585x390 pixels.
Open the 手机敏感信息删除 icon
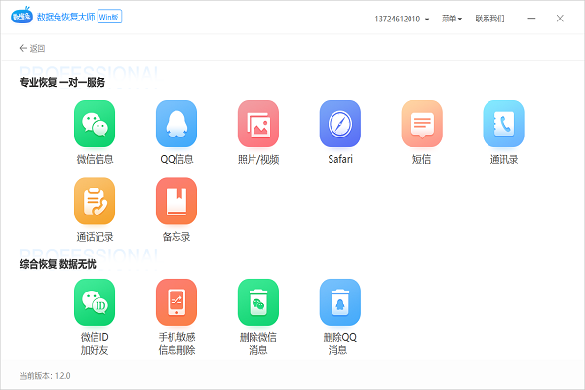pos(176,302)
